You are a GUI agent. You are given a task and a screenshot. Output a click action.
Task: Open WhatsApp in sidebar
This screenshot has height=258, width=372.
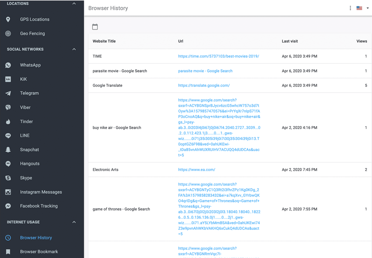point(30,65)
